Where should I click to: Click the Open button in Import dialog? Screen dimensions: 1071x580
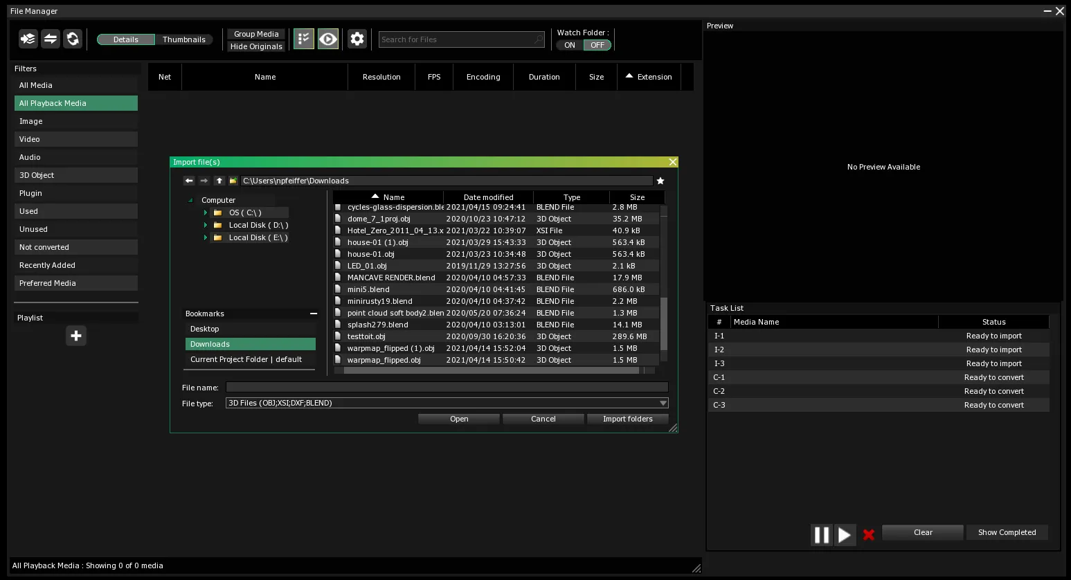[x=459, y=419]
